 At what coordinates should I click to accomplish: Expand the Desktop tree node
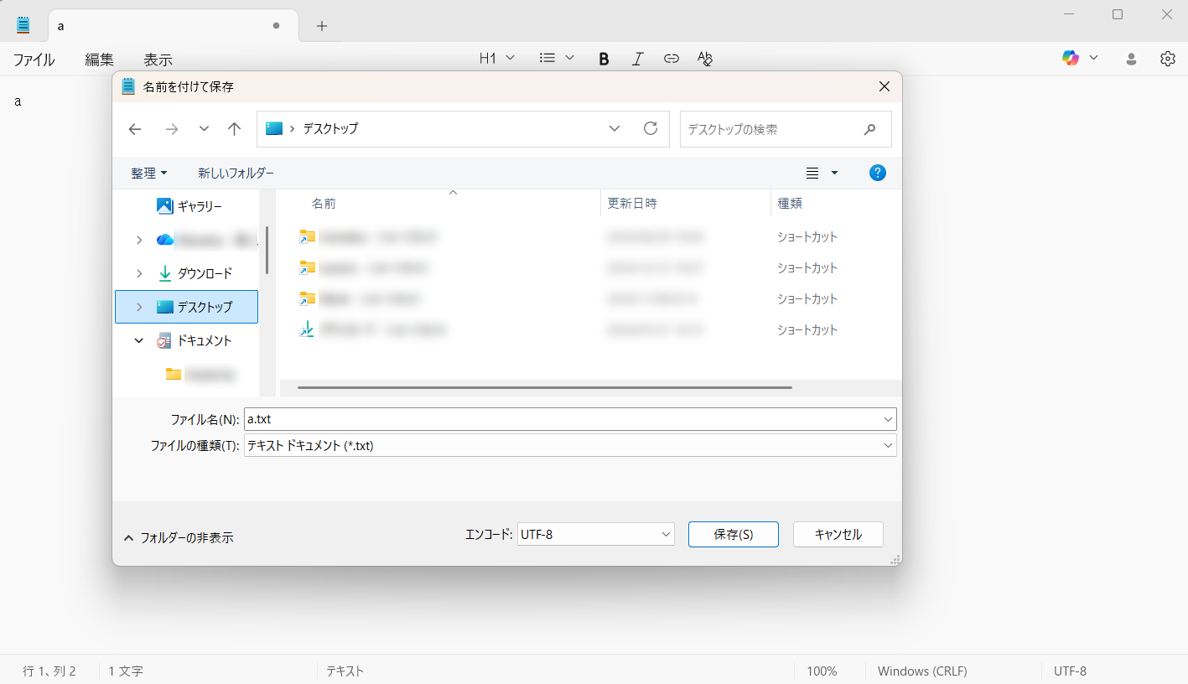139,307
